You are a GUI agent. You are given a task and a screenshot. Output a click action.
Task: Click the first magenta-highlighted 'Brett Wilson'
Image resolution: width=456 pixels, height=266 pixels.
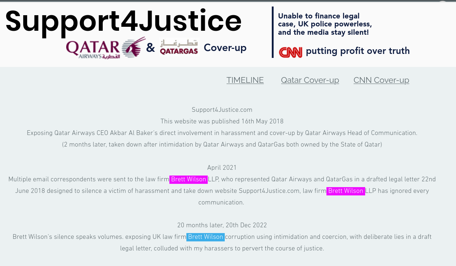pyautogui.click(x=189, y=180)
